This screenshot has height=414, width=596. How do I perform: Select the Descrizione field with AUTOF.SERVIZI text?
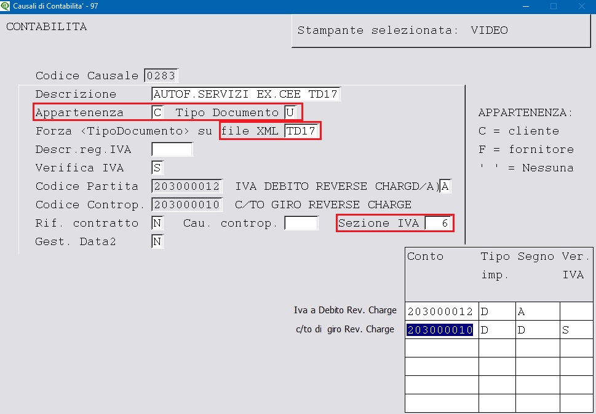(245, 95)
